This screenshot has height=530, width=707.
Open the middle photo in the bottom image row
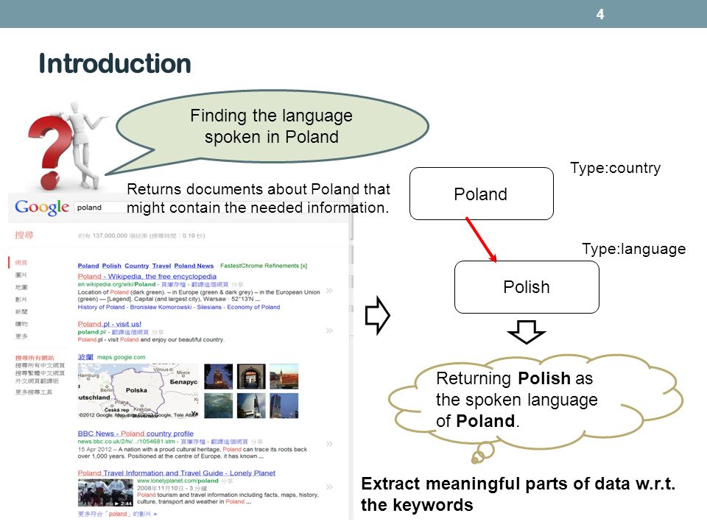[251, 406]
